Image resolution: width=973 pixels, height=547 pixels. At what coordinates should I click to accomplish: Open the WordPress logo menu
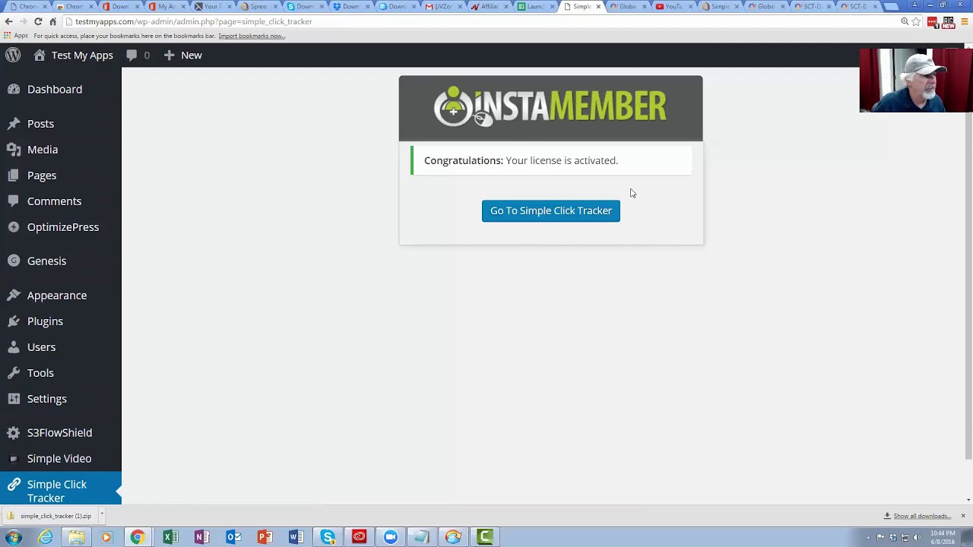[x=13, y=55]
